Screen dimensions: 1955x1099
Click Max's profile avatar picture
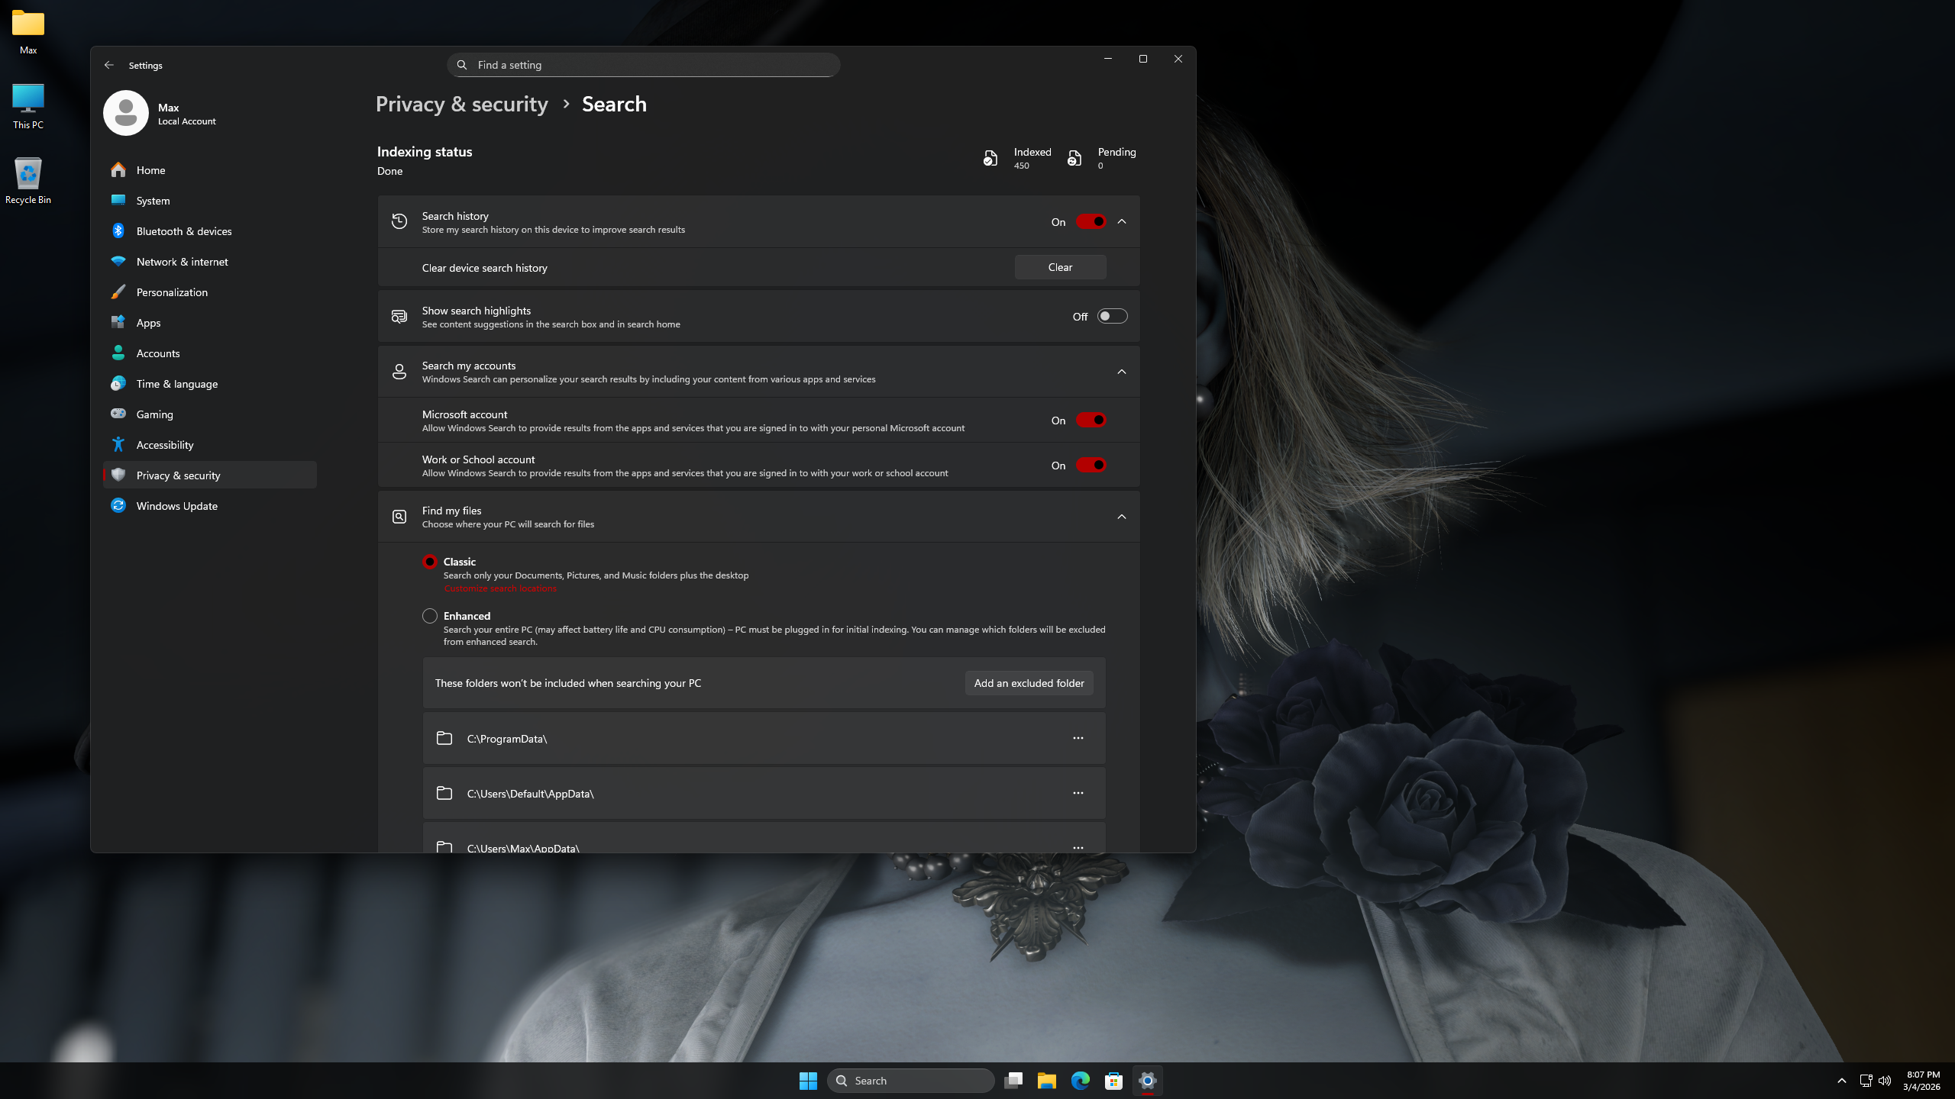tap(126, 113)
